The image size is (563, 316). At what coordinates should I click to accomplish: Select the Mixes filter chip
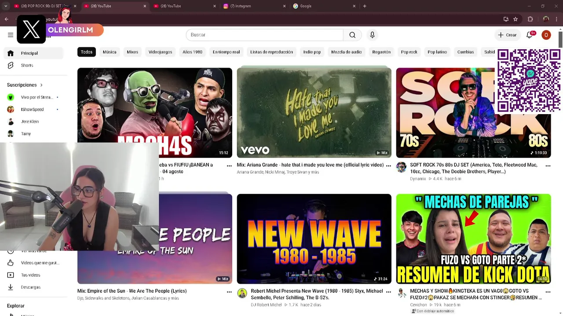click(132, 52)
